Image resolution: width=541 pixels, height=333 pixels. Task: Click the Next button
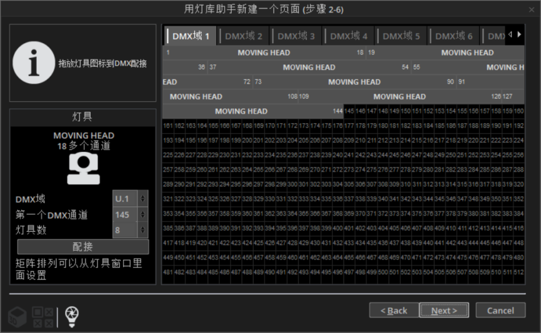pyautogui.click(x=444, y=311)
